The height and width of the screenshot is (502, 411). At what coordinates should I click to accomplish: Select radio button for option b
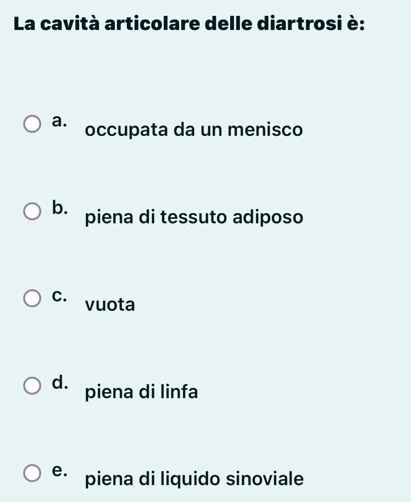point(32,212)
